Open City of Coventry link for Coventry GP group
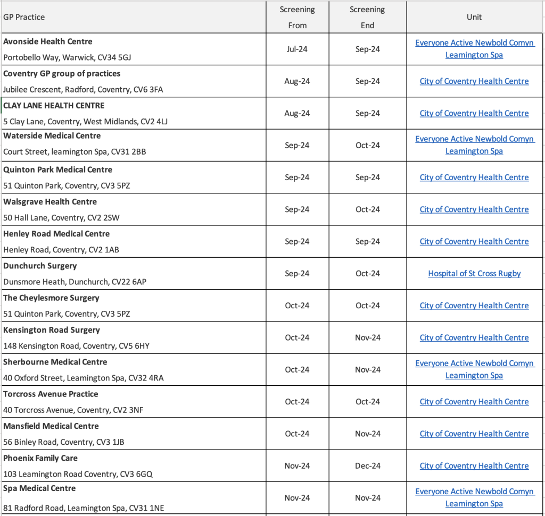Image resolution: width=545 pixels, height=516 pixels. point(474,81)
